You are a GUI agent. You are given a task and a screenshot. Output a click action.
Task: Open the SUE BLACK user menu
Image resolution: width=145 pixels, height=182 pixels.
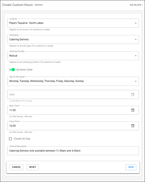[x=136, y=5]
